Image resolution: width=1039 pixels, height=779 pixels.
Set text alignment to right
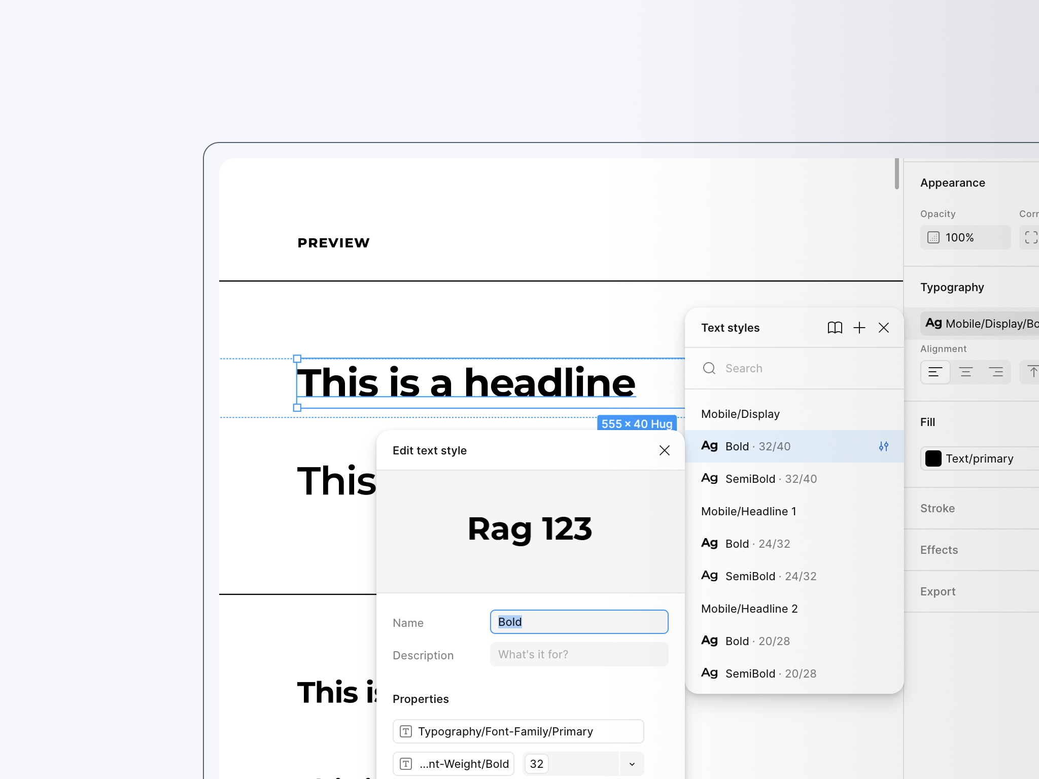click(x=997, y=372)
